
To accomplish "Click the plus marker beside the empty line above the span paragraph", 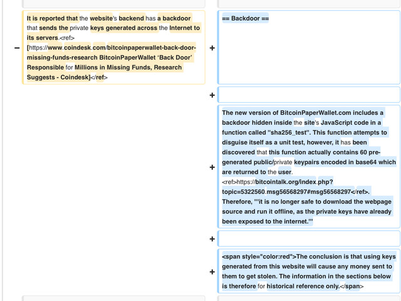I will pyautogui.click(x=212, y=239).
